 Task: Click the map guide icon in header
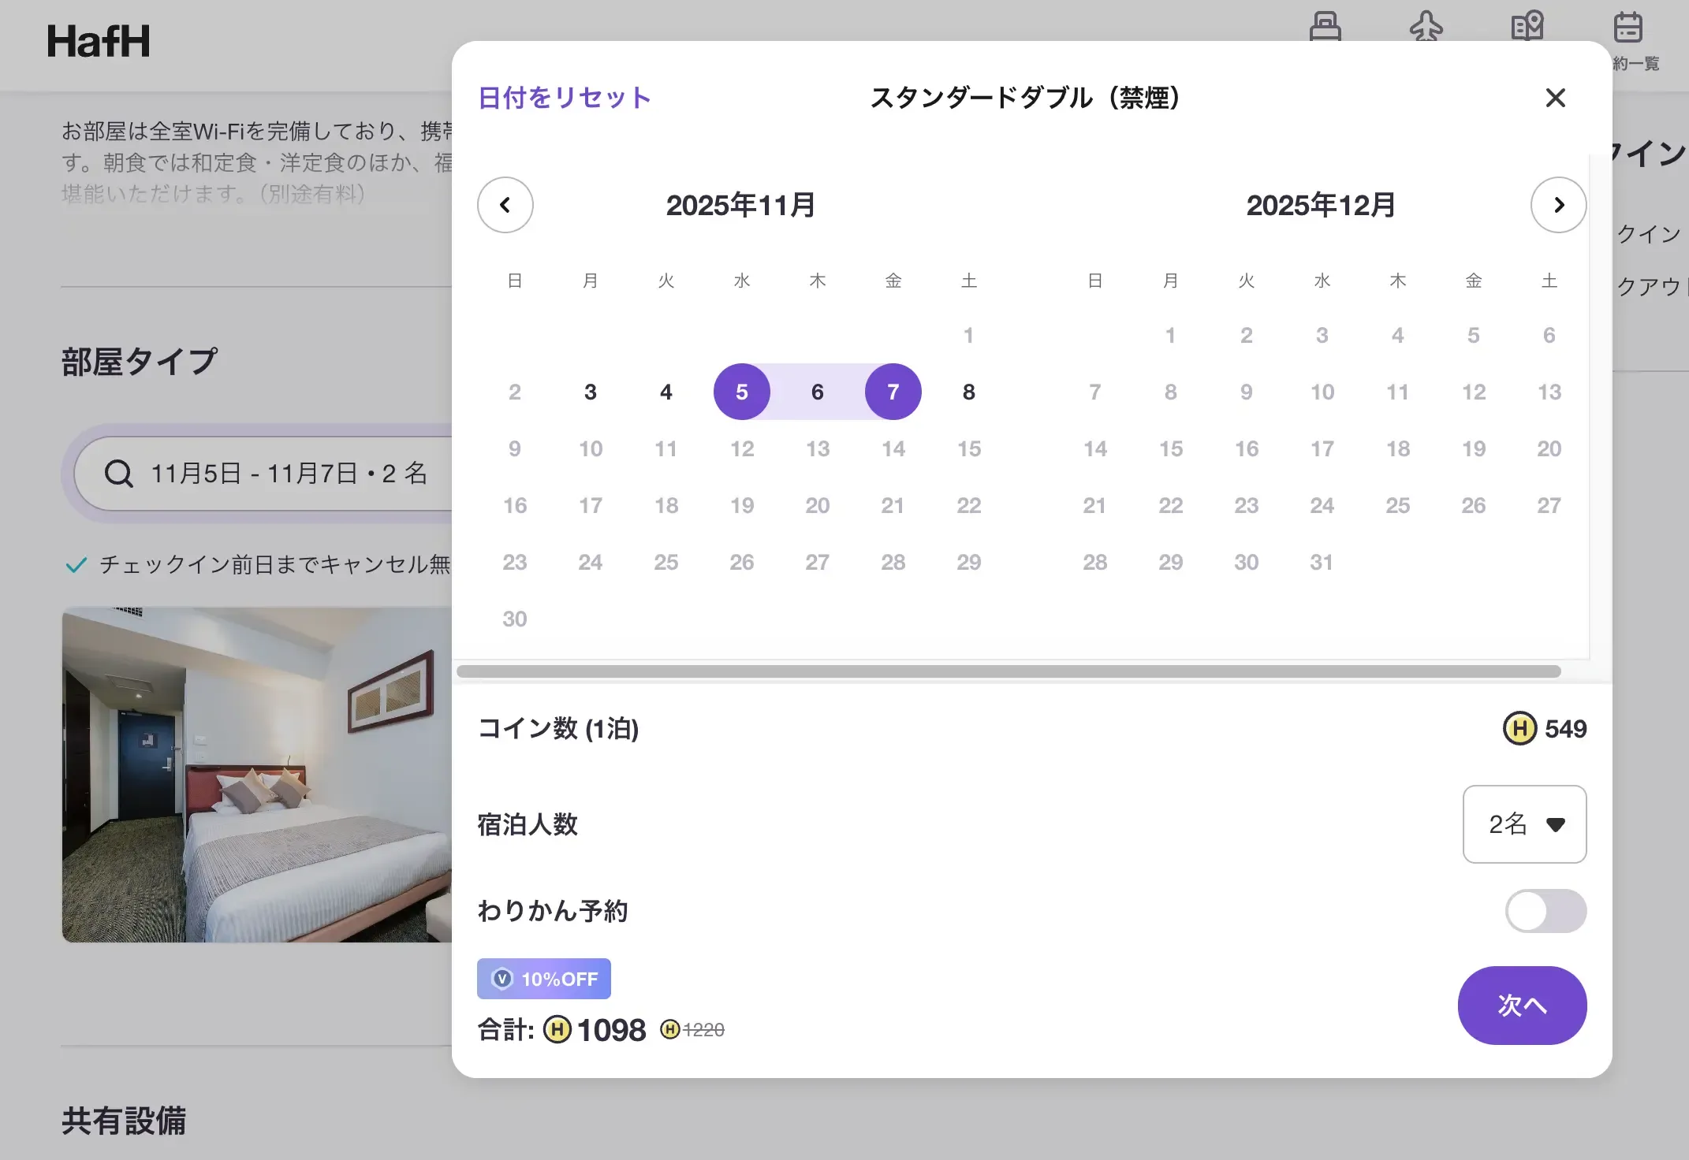pos(1527,26)
